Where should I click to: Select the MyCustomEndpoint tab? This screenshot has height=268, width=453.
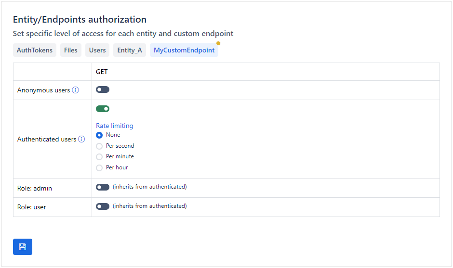(184, 50)
